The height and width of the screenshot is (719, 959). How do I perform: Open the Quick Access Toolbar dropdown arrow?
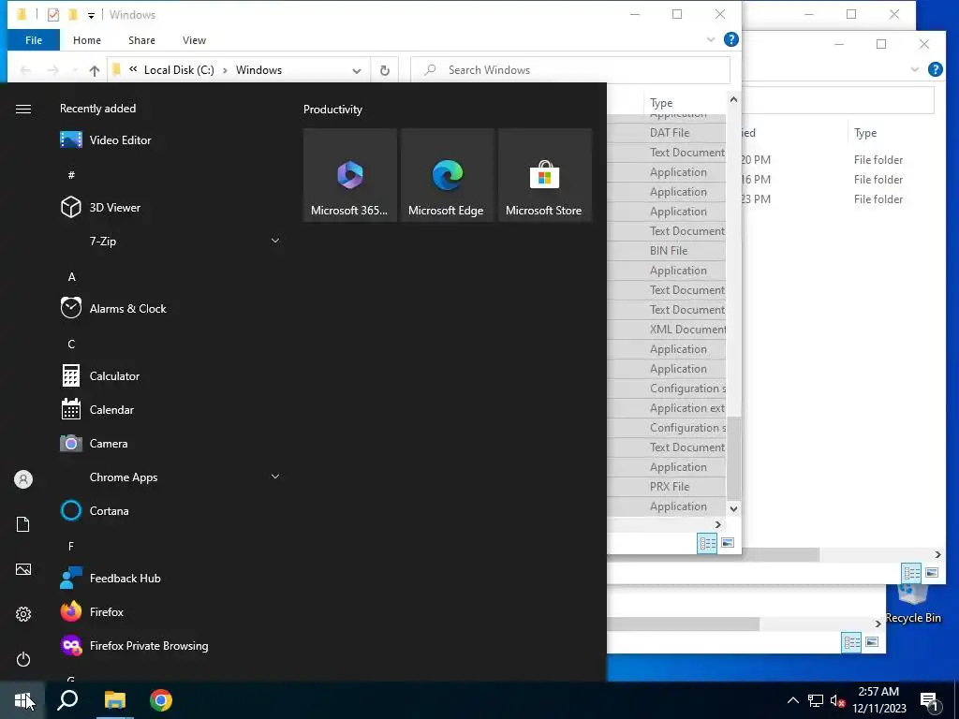pos(91,15)
